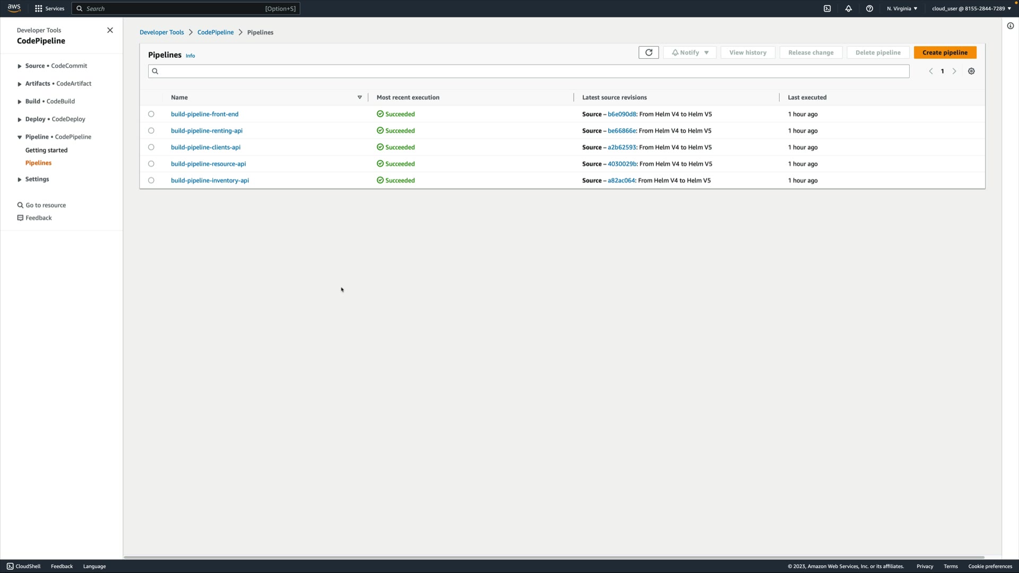
Task: Launch CloudShell from top bar icon
Action: pos(827,8)
